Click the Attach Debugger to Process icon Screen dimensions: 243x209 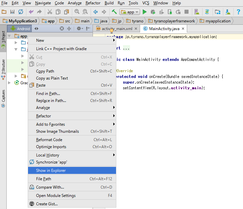[x=170, y=12]
